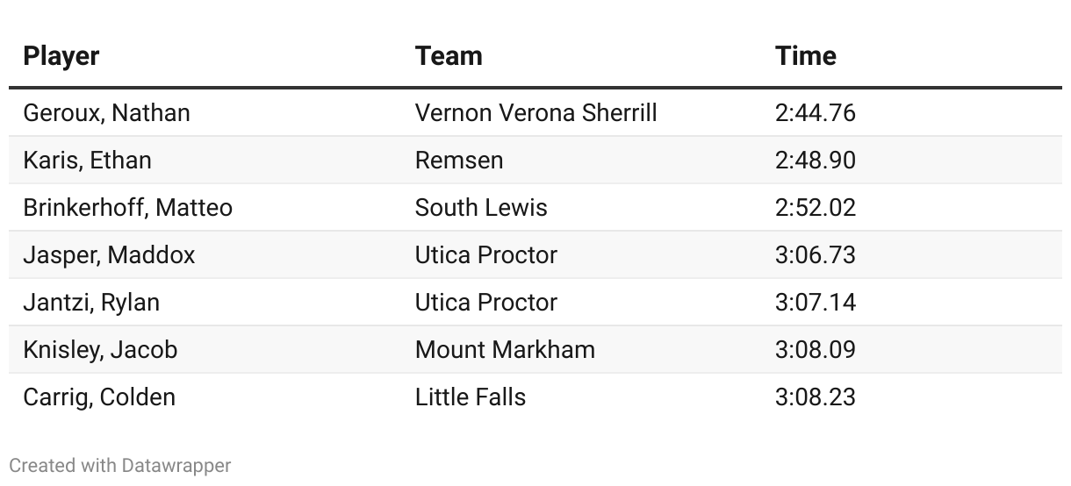Click the Team column header
Viewport: 1071px width, 486px height.
[449, 56]
